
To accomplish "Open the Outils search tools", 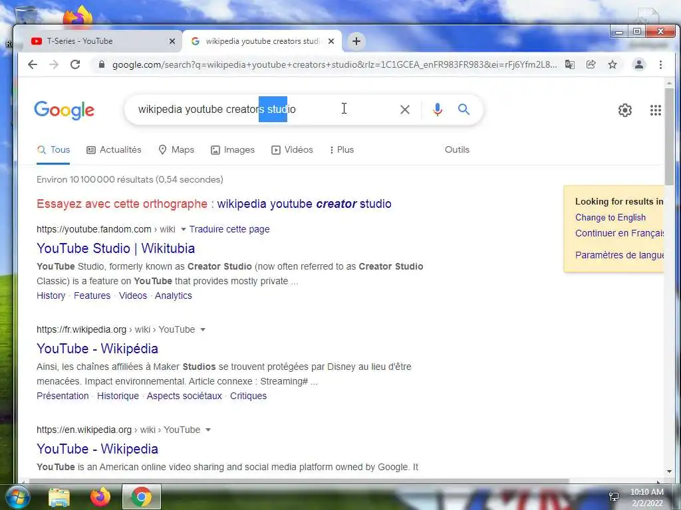I will point(457,149).
